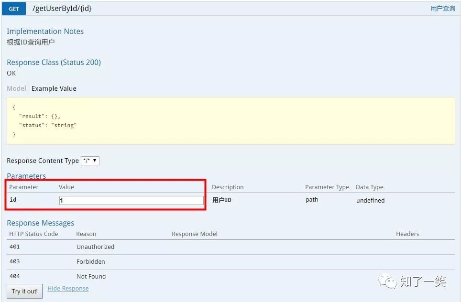
Task: Click the Parameters section heading
Action: click(26, 176)
